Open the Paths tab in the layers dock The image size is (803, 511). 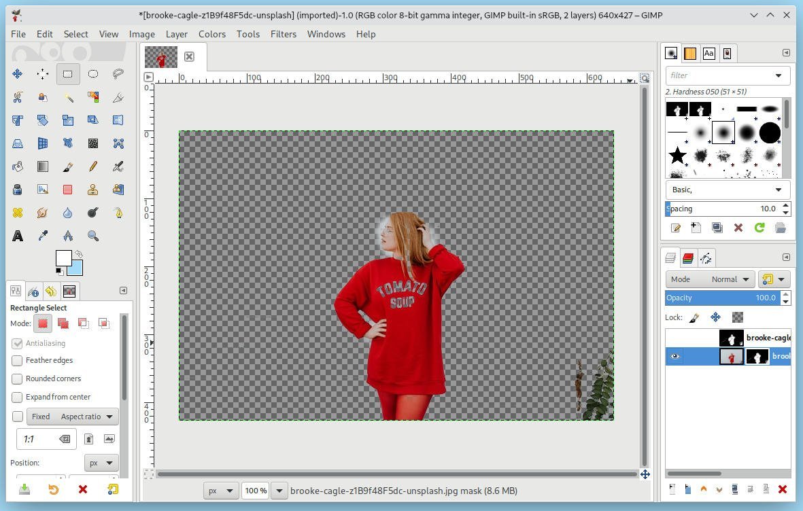point(706,258)
